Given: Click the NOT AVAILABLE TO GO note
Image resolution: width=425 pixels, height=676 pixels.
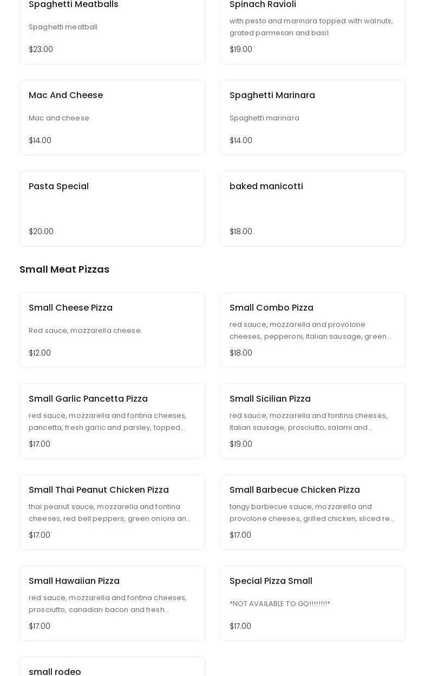Looking at the screenshot, I should pyautogui.click(x=280, y=603).
